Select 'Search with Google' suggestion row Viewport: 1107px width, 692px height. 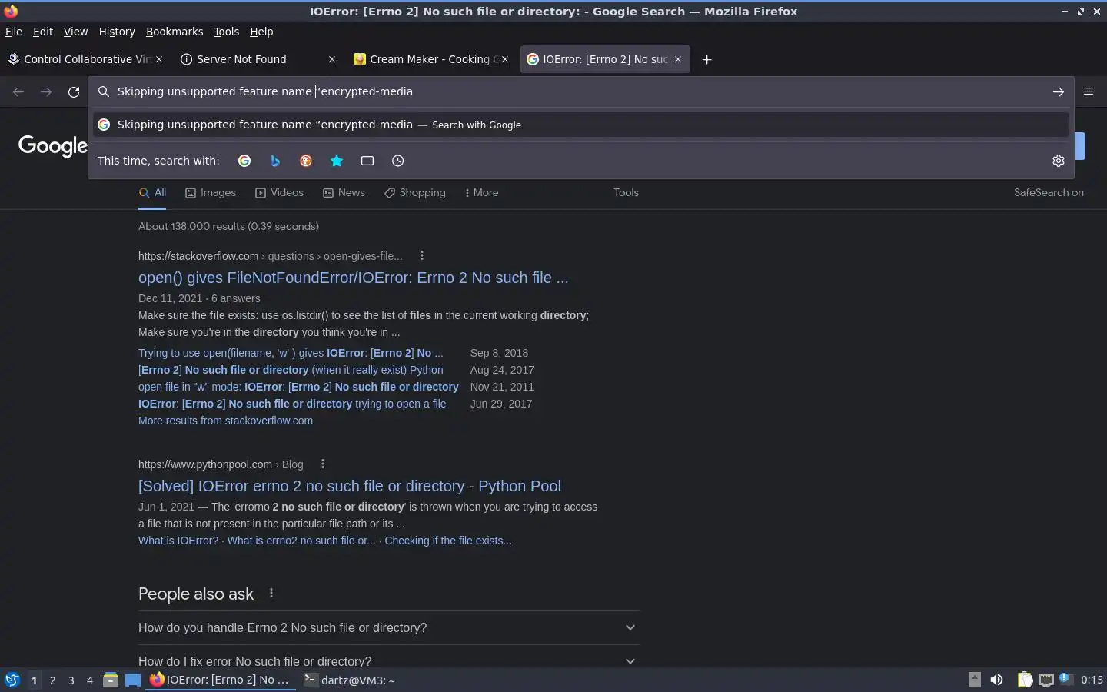581,125
